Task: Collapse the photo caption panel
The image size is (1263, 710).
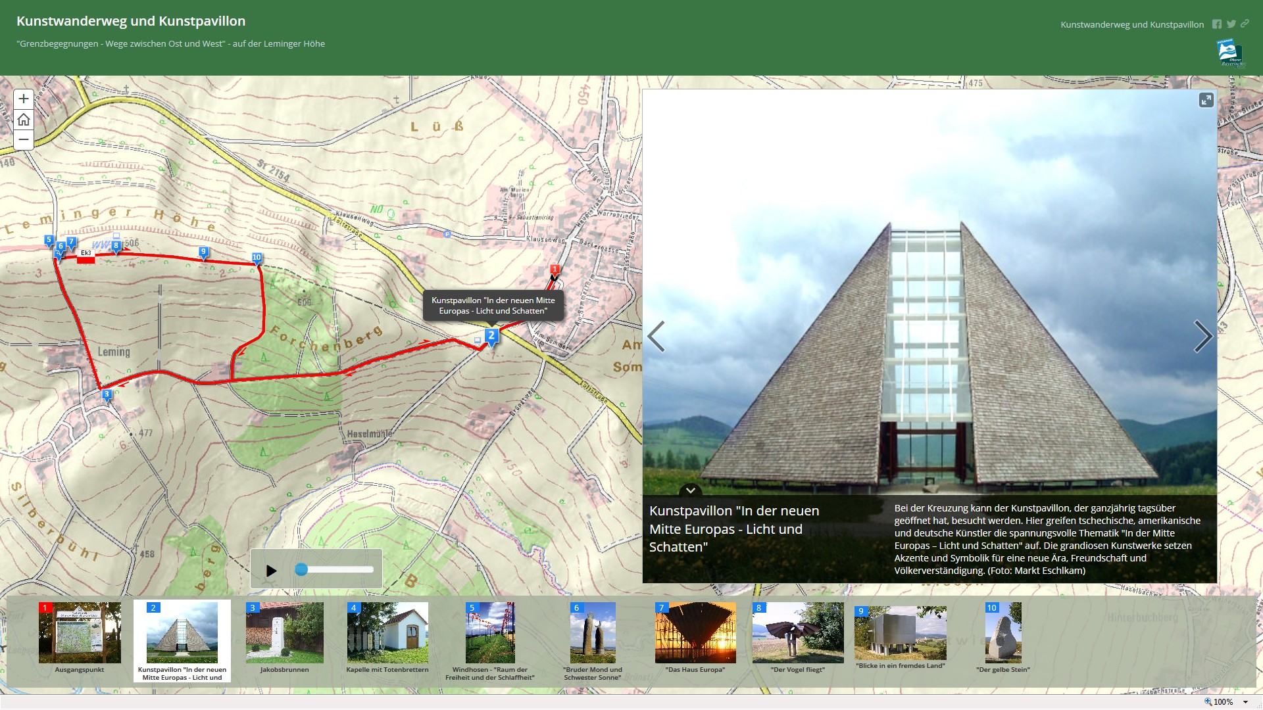Action: point(690,490)
